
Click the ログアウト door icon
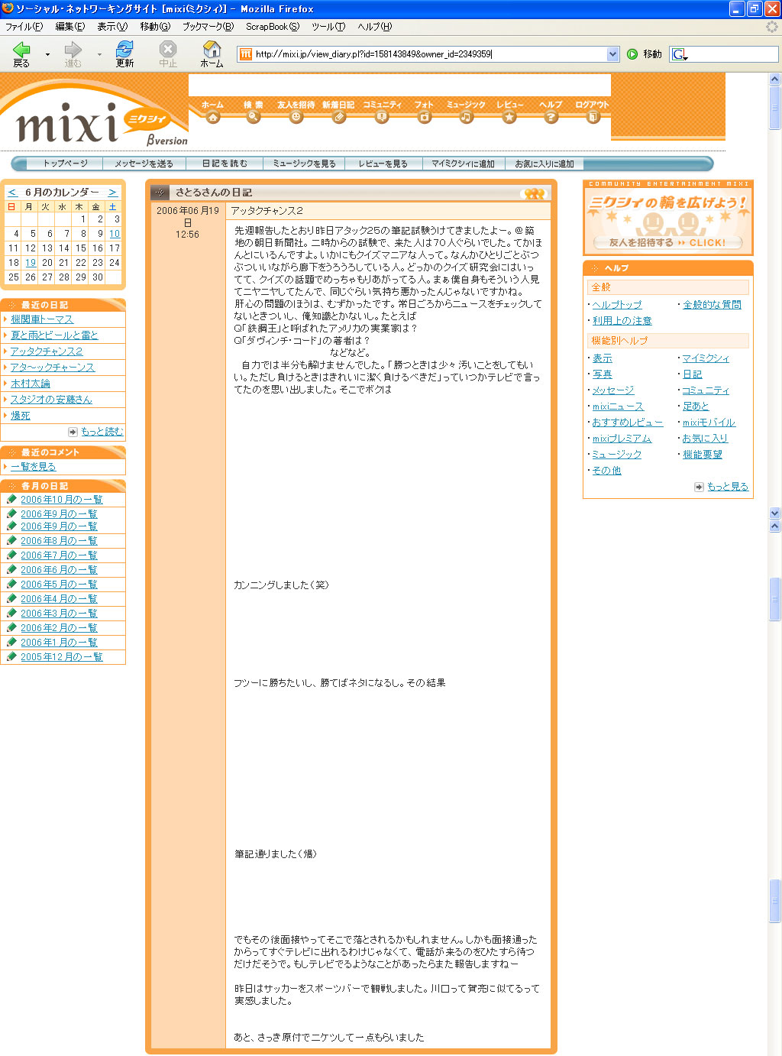(593, 117)
